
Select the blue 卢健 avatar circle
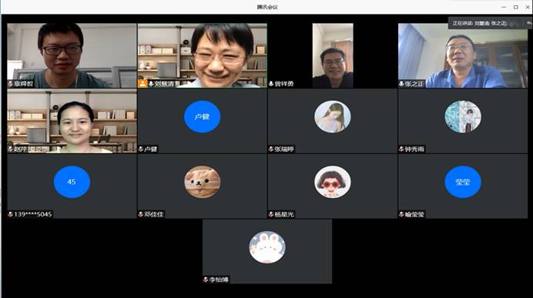[x=202, y=116]
